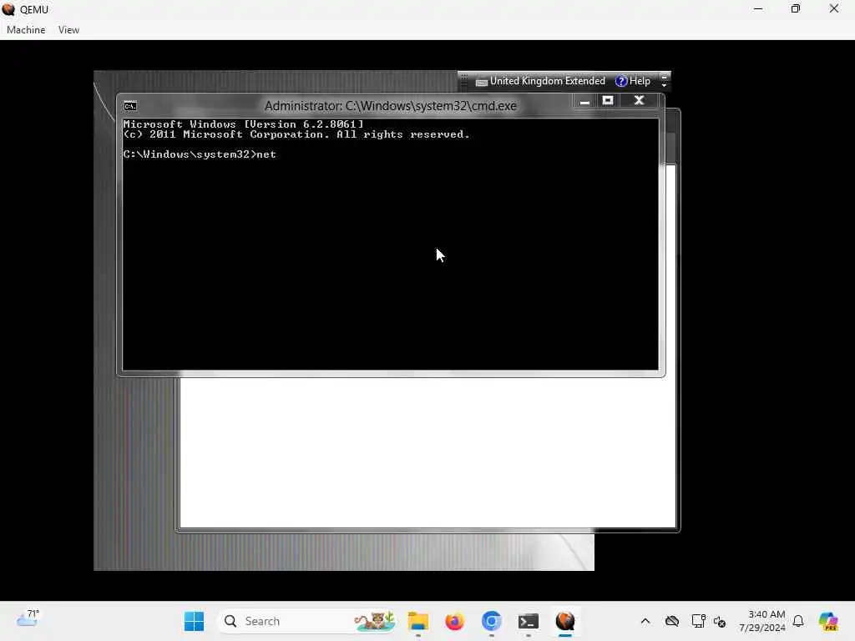The height and width of the screenshot is (641, 855).
Task: Close the Administrator cmd.exe window
Action: point(639,101)
